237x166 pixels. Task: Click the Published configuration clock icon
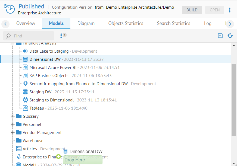10,9
